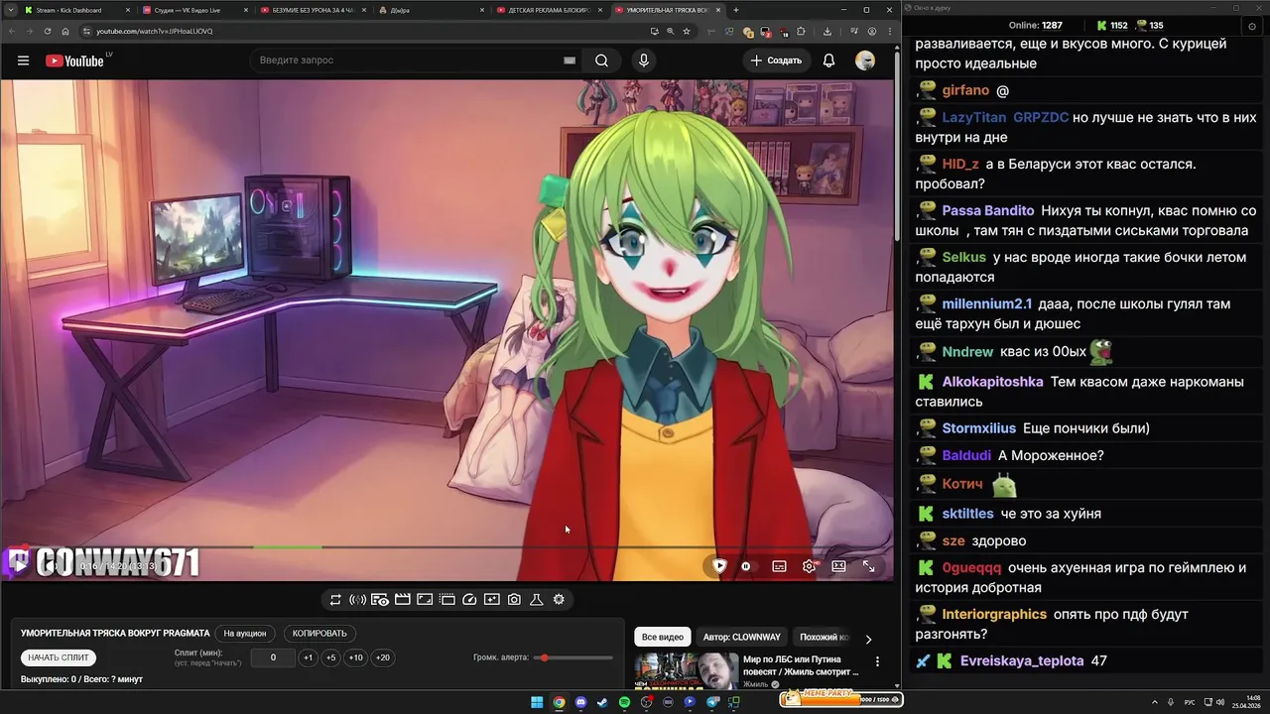
Task: Click username Passa Bandito in chat
Action: [x=988, y=210]
